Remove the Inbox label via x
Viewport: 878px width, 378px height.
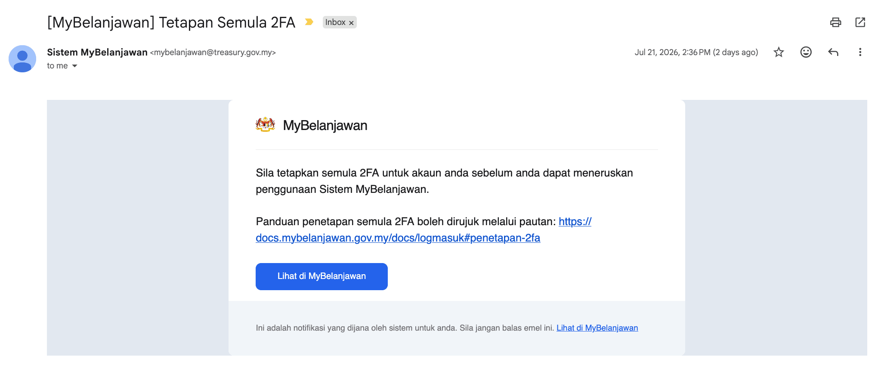(351, 23)
